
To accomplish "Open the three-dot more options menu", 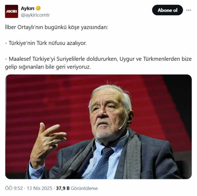I will 188,10.
